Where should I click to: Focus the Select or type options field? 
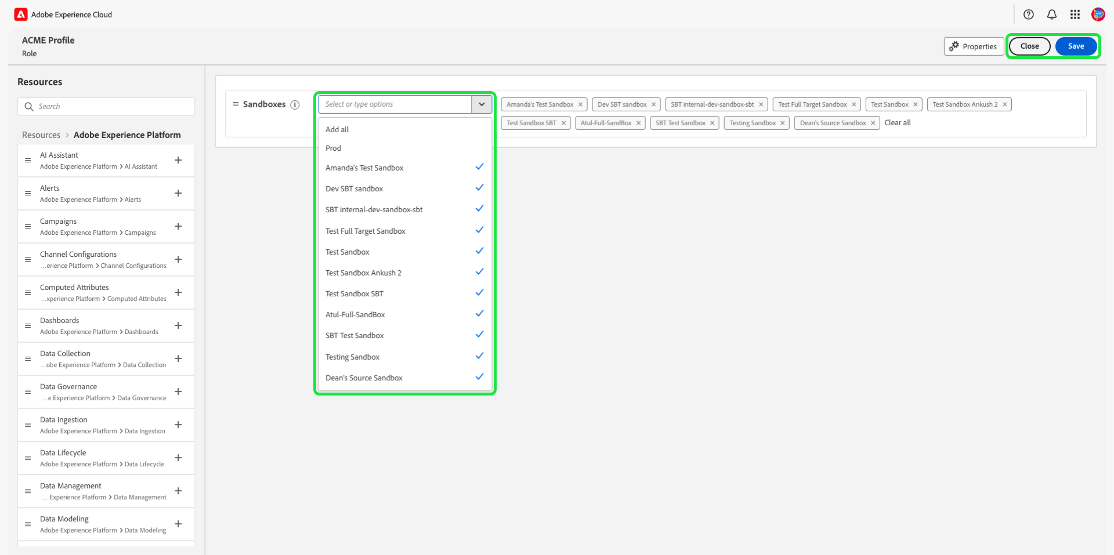pyautogui.click(x=395, y=104)
